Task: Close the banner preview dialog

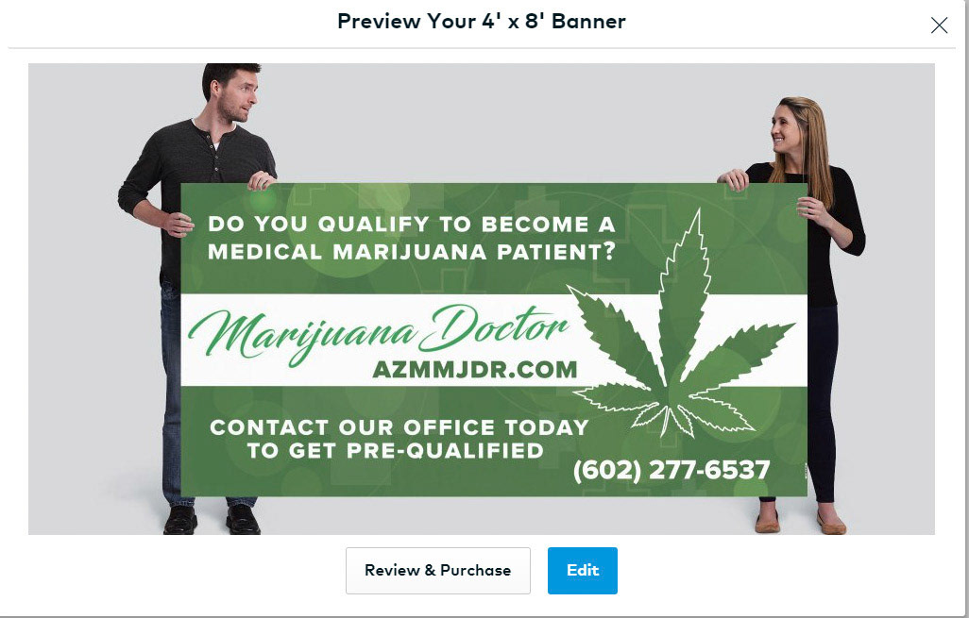Action: 939,25
